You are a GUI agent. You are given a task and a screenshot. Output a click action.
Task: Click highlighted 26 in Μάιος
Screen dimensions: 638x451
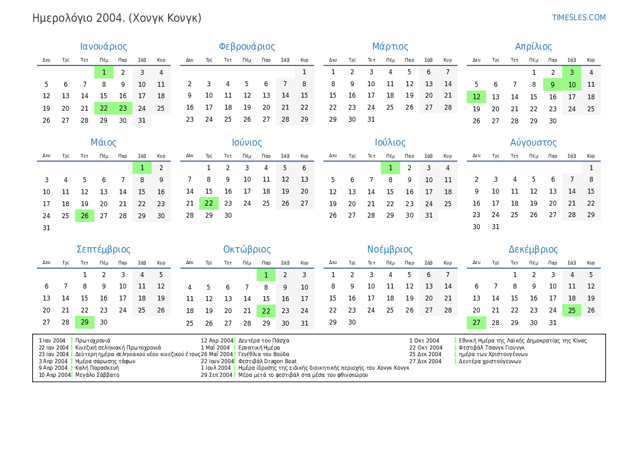pyautogui.click(x=85, y=215)
